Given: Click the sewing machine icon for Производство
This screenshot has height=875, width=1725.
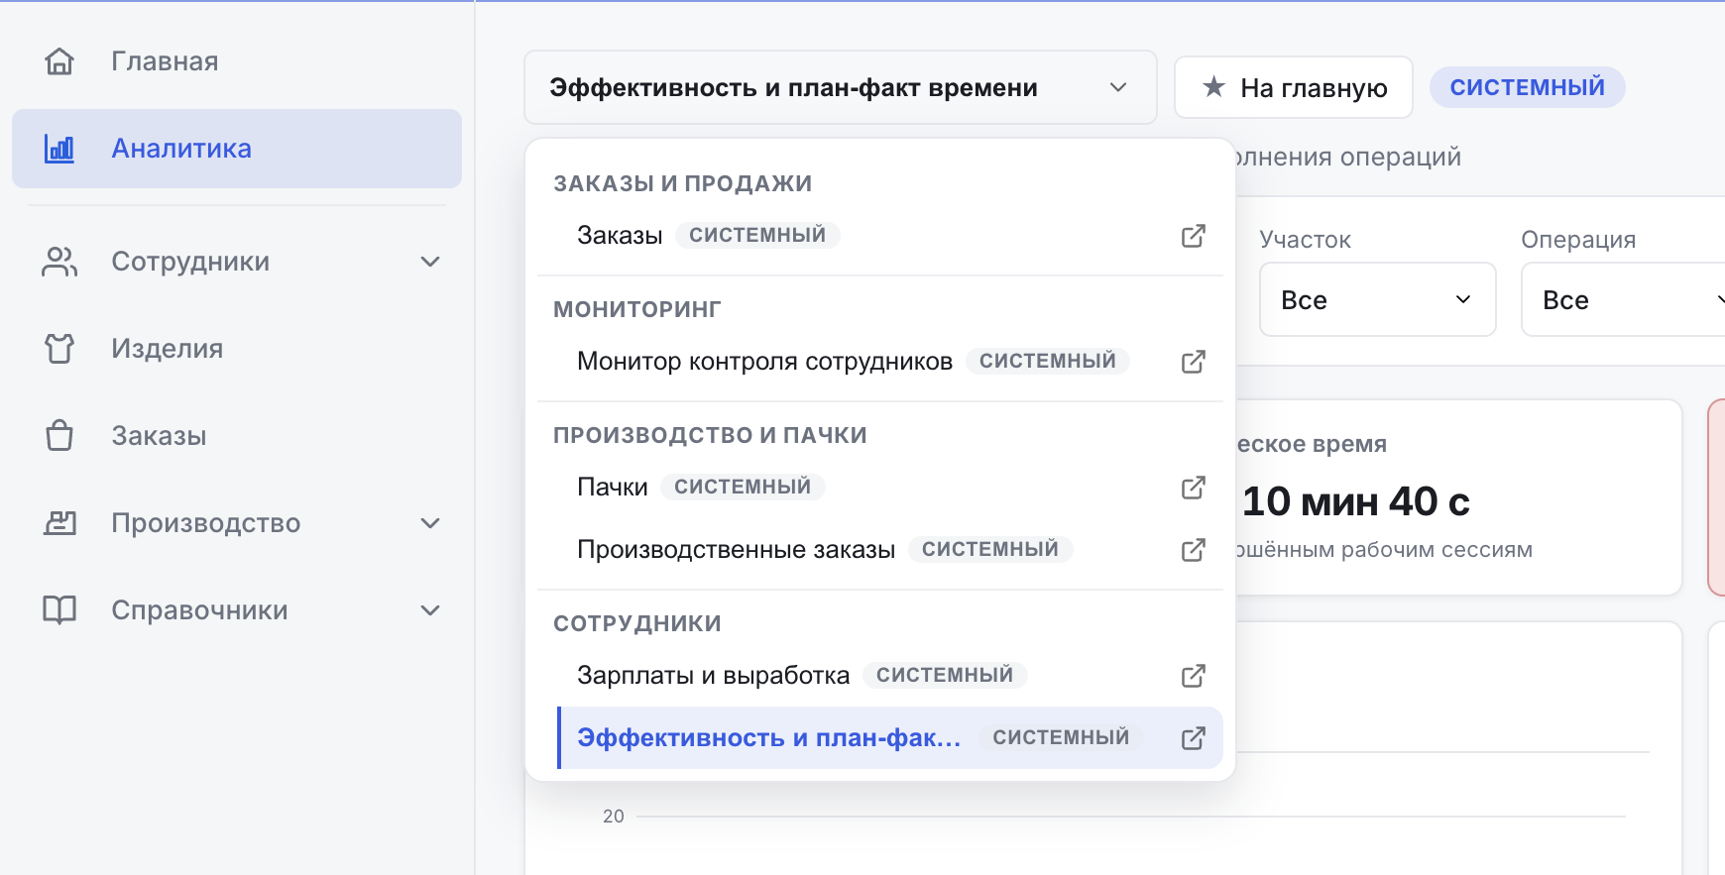Looking at the screenshot, I should pyautogui.click(x=59, y=523).
